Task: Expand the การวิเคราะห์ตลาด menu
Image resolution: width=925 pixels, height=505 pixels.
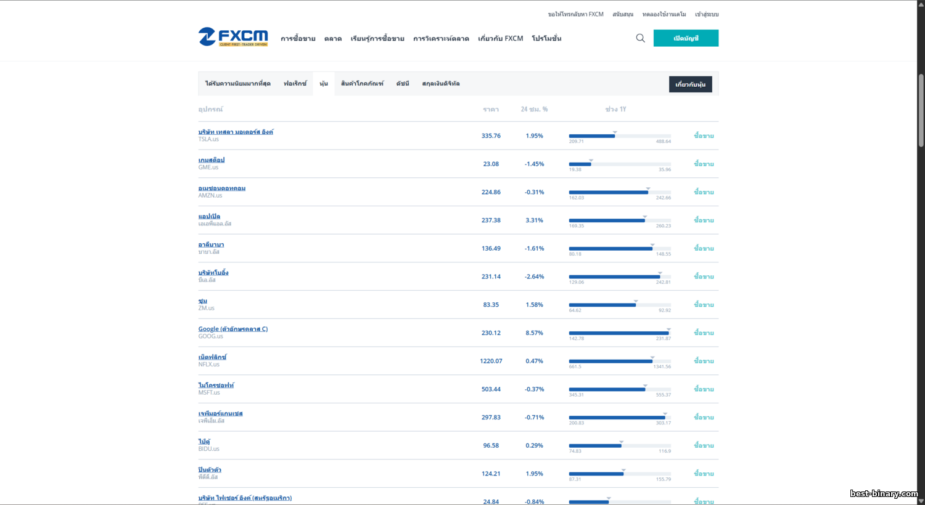Action: pos(441,39)
